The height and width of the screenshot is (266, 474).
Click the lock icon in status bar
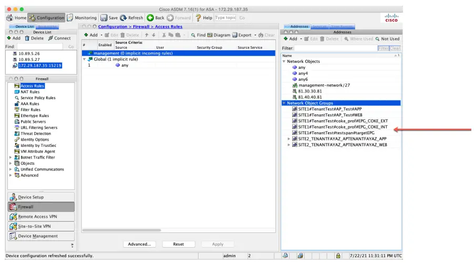(x=338, y=256)
